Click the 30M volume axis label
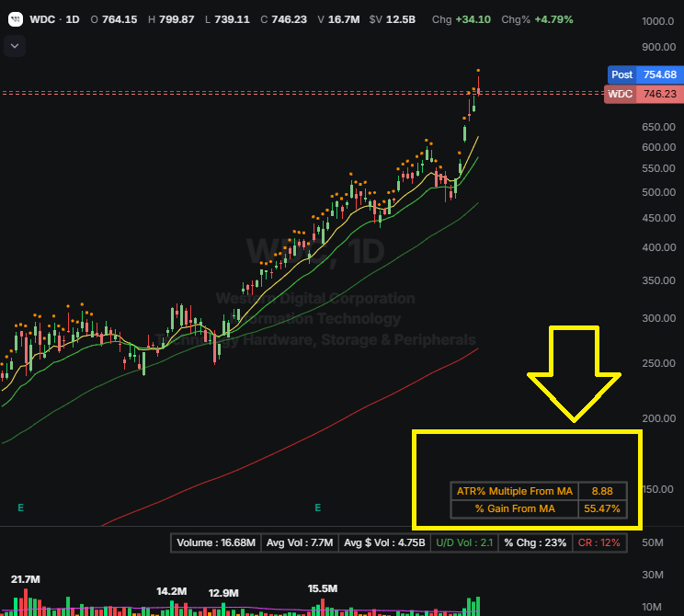The width and height of the screenshot is (684, 616). pyautogui.click(x=653, y=575)
